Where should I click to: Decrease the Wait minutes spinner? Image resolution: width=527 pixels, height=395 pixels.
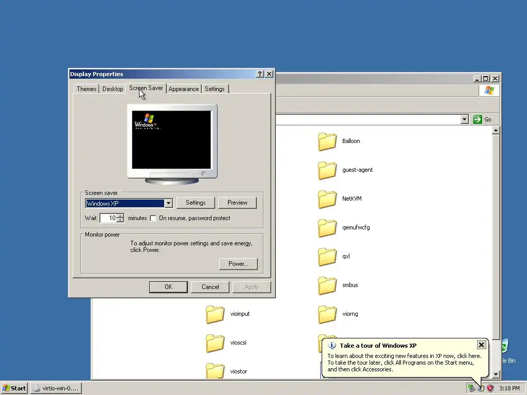coord(120,220)
